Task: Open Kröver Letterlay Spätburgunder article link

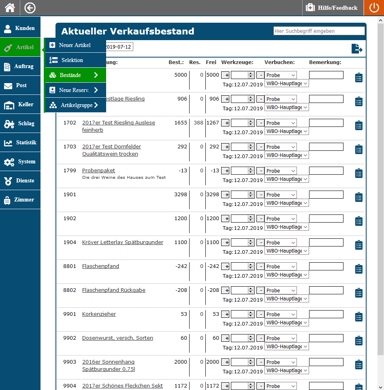Action: coord(123,242)
